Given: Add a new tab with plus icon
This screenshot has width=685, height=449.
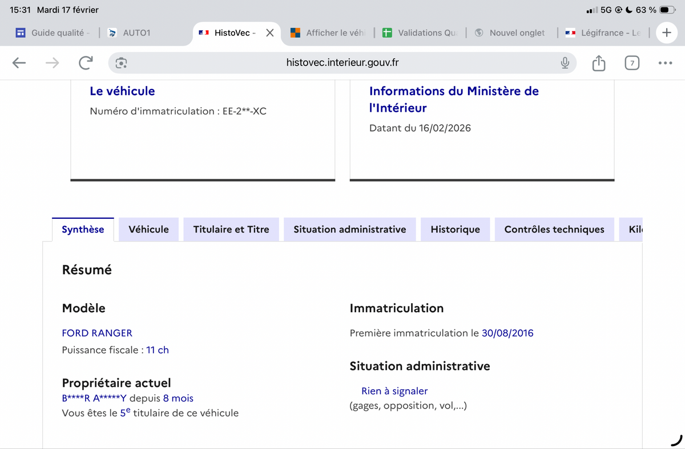Looking at the screenshot, I should 666,32.
